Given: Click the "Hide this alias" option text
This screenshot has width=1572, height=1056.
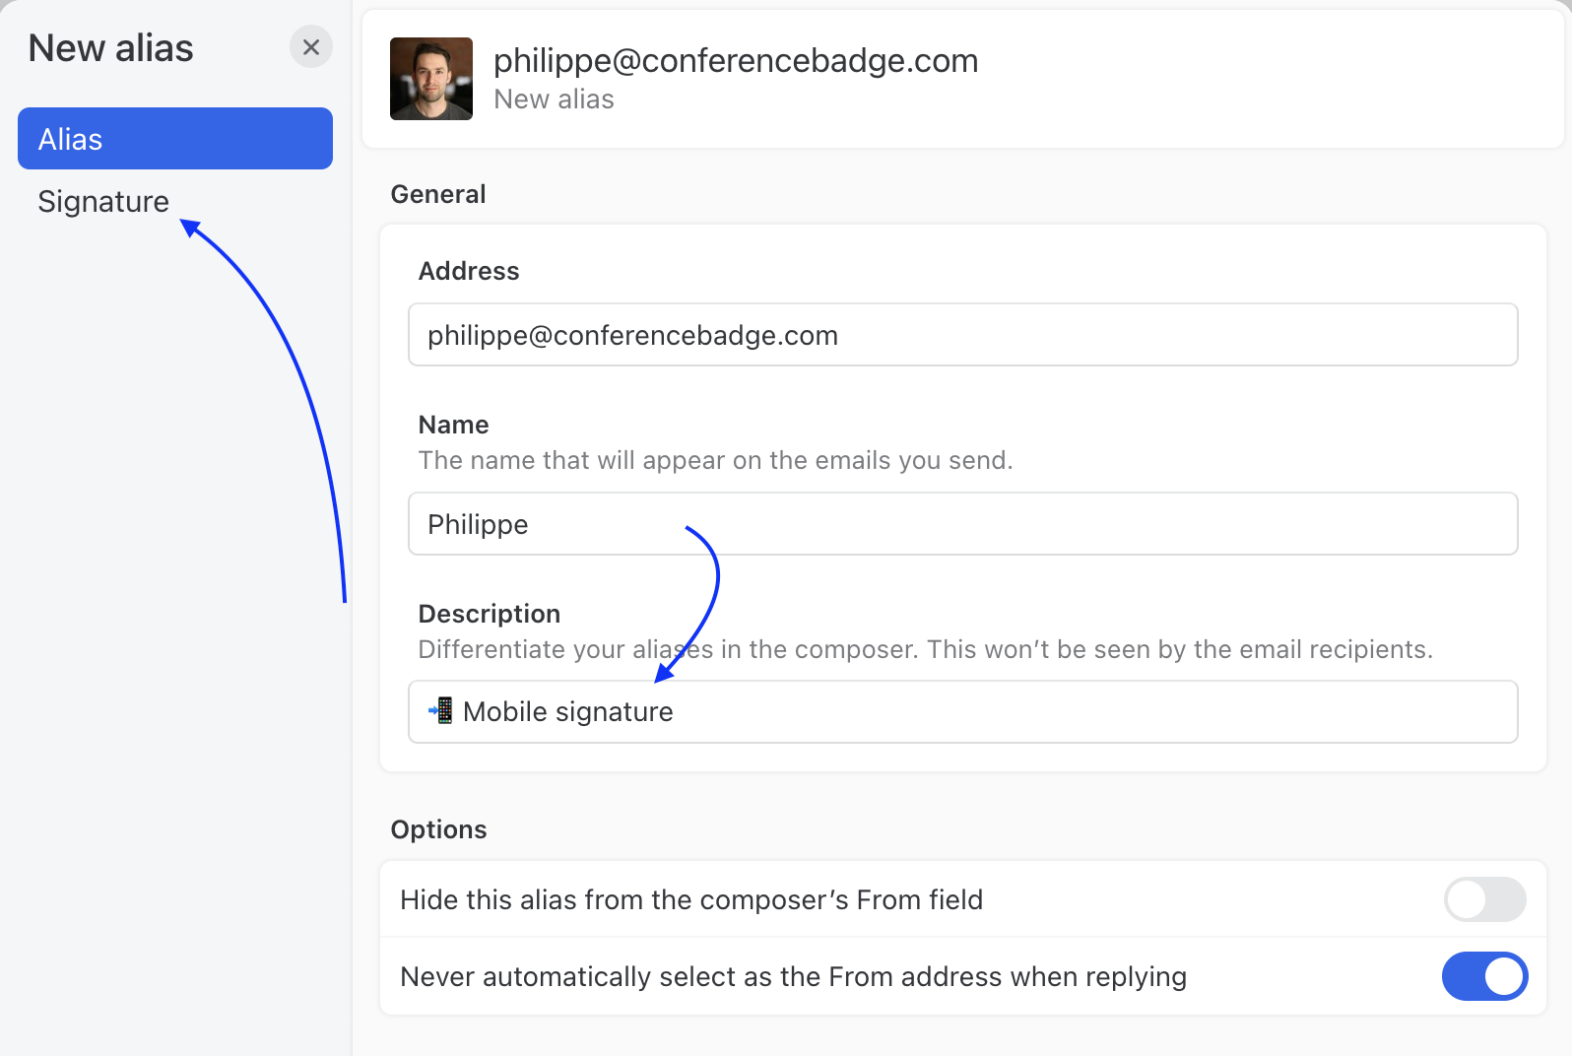Looking at the screenshot, I should pyautogui.click(x=691, y=900).
